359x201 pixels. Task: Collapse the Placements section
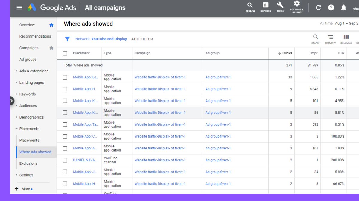pos(16,129)
